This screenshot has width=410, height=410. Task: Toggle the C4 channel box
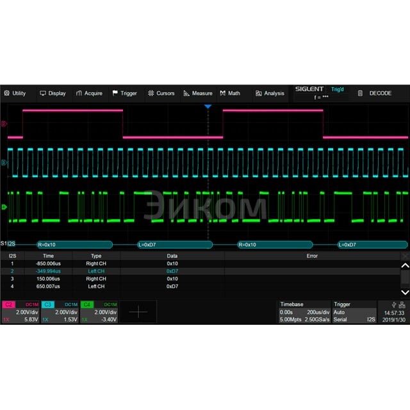(x=99, y=311)
